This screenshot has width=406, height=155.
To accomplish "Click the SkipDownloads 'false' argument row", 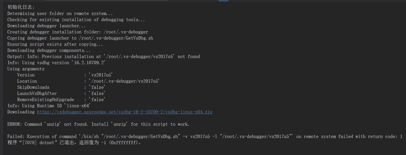I will point(61,87).
